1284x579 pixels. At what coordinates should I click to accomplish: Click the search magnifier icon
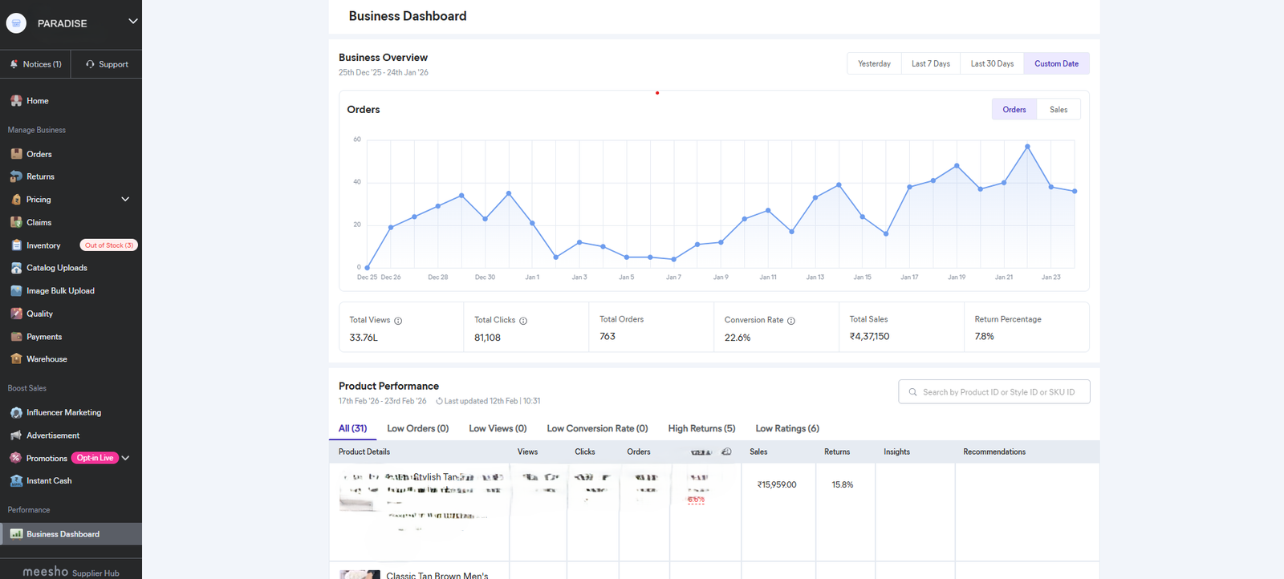coord(912,392)
